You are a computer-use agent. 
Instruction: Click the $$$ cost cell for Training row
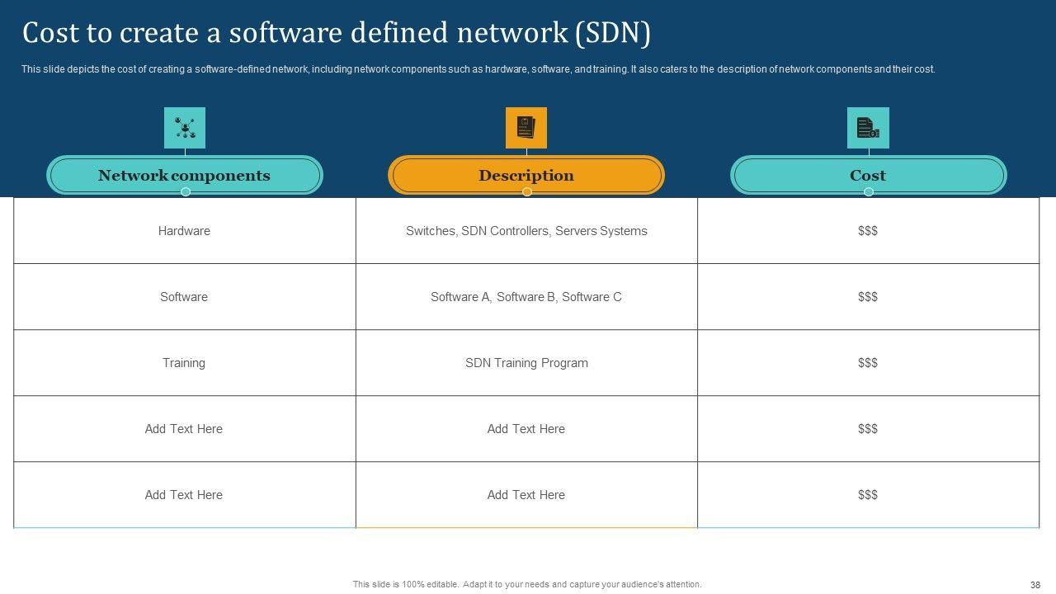pos(868,363)
